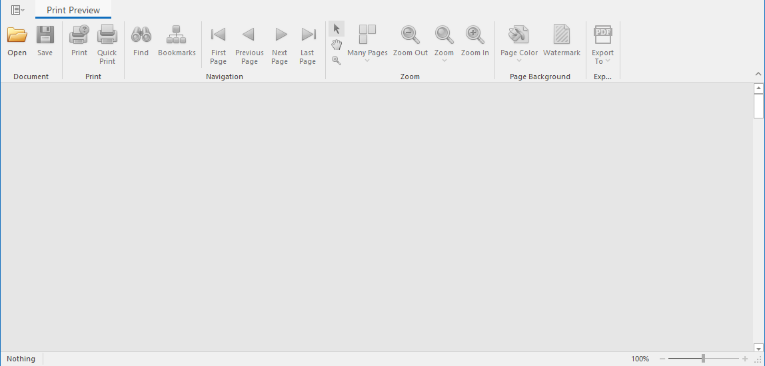Open the application menu button
Screen dimensions: 765x366
(18, 10)
